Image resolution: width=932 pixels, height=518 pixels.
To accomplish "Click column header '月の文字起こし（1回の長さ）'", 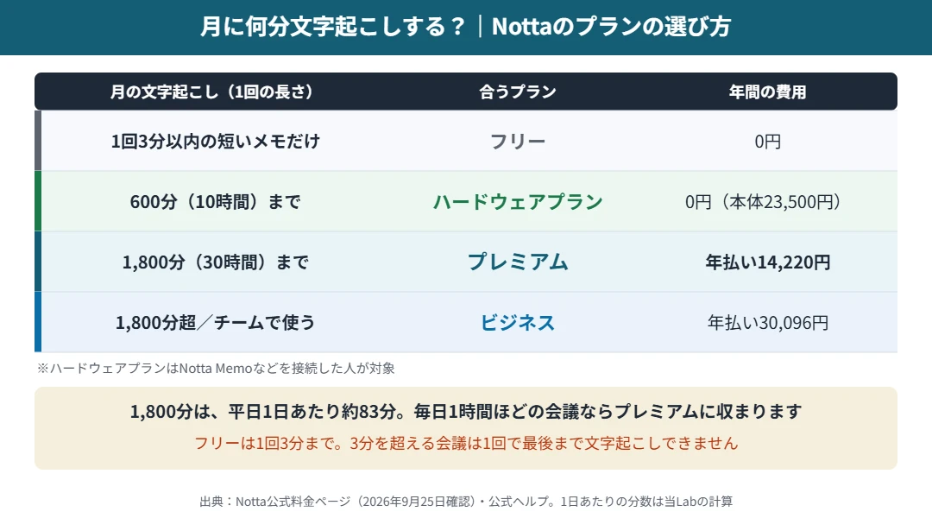I will pyautogui.click(x=211, y=92).
